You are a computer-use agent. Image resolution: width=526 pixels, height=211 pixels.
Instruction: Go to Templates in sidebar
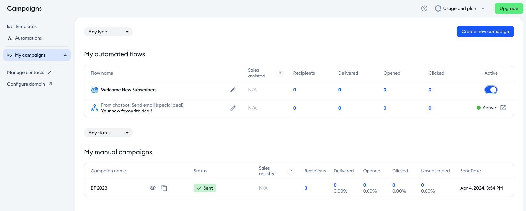tap(26, 26)
